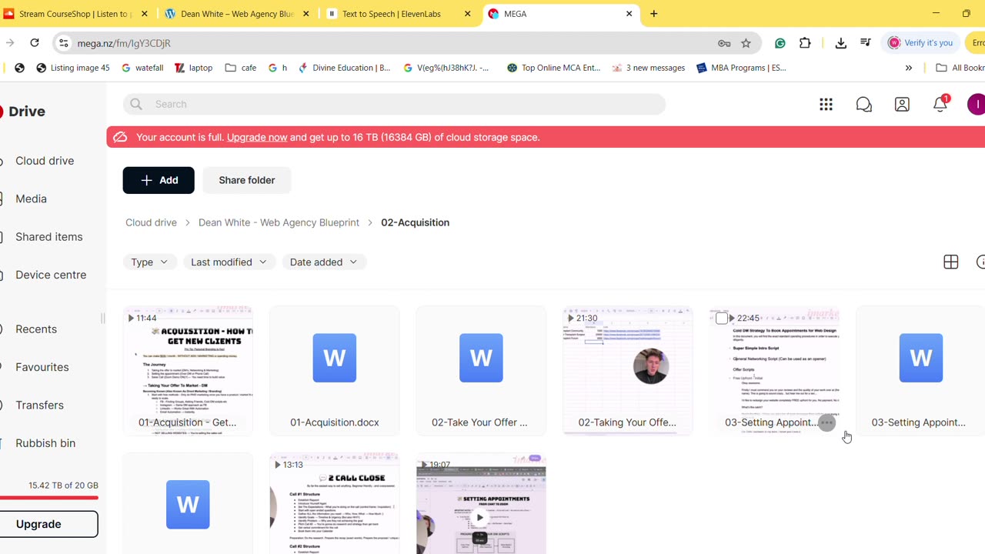The width and height of the screenshot is (985, 554).
Task: Switch to thumbnail grid view
Action: pos(951,262)
